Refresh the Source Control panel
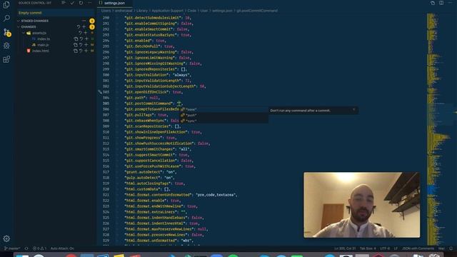 (81, 3)
